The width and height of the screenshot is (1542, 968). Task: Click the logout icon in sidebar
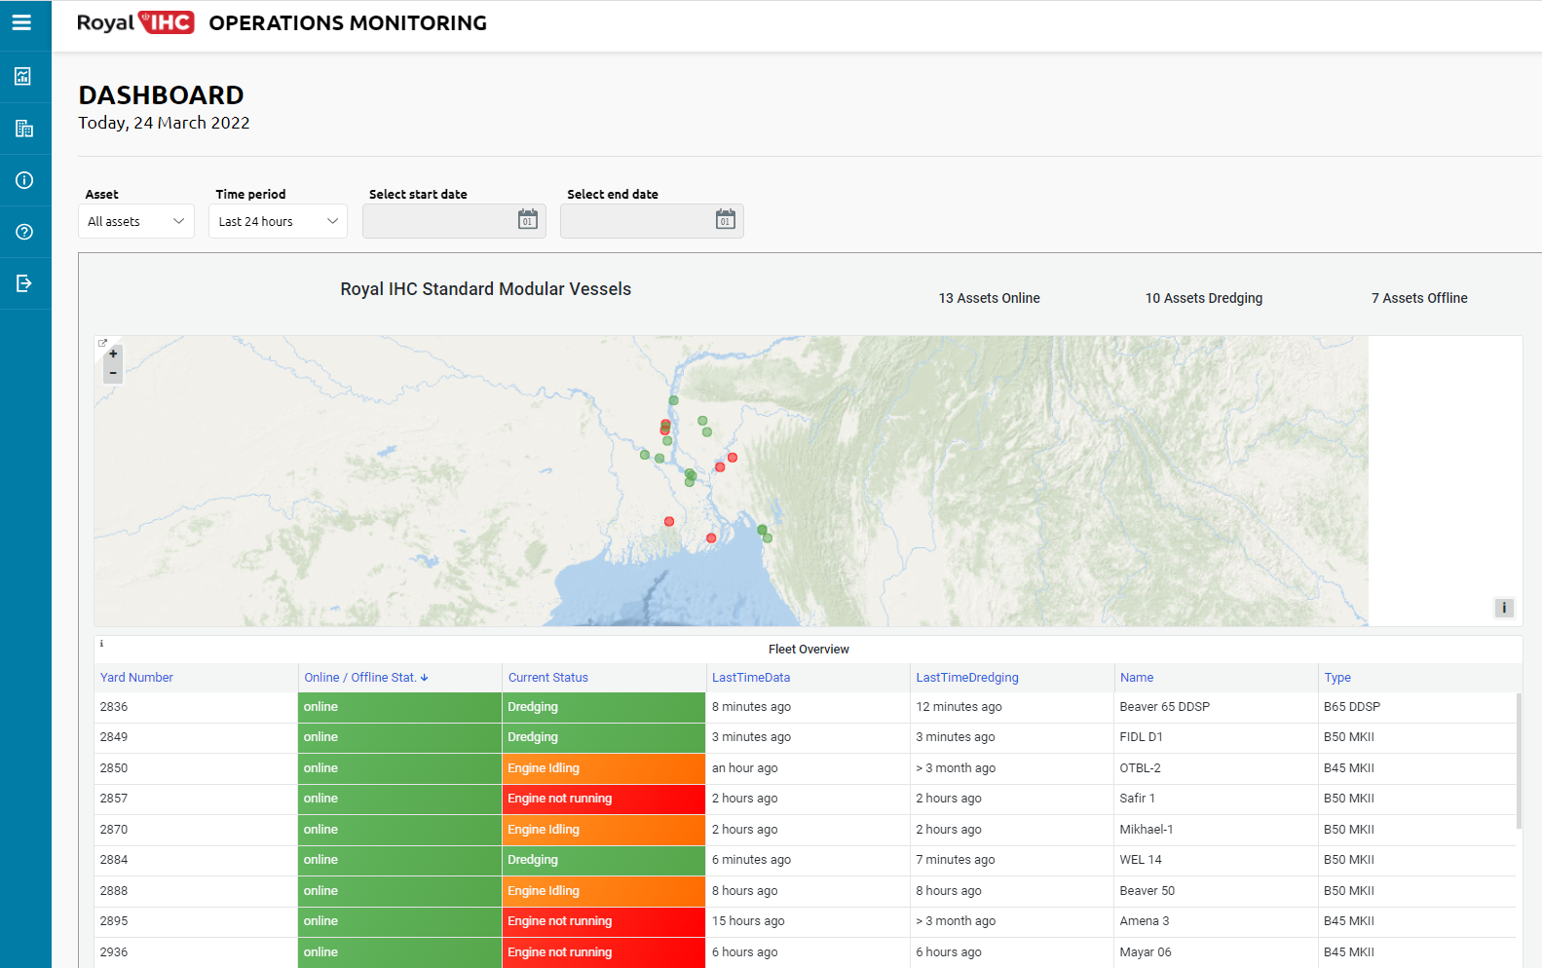pyautogui.click(x=24, y=283)
